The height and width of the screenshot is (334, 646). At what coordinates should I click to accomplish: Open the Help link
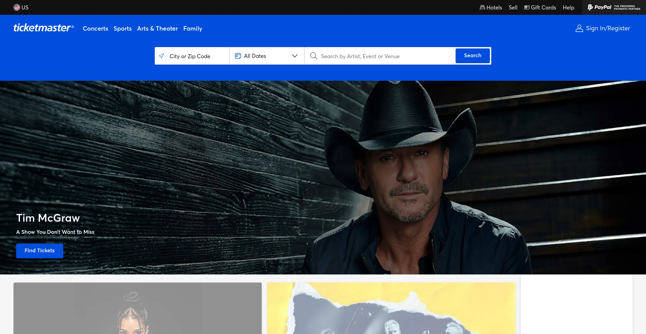click(x=569, y=7)
